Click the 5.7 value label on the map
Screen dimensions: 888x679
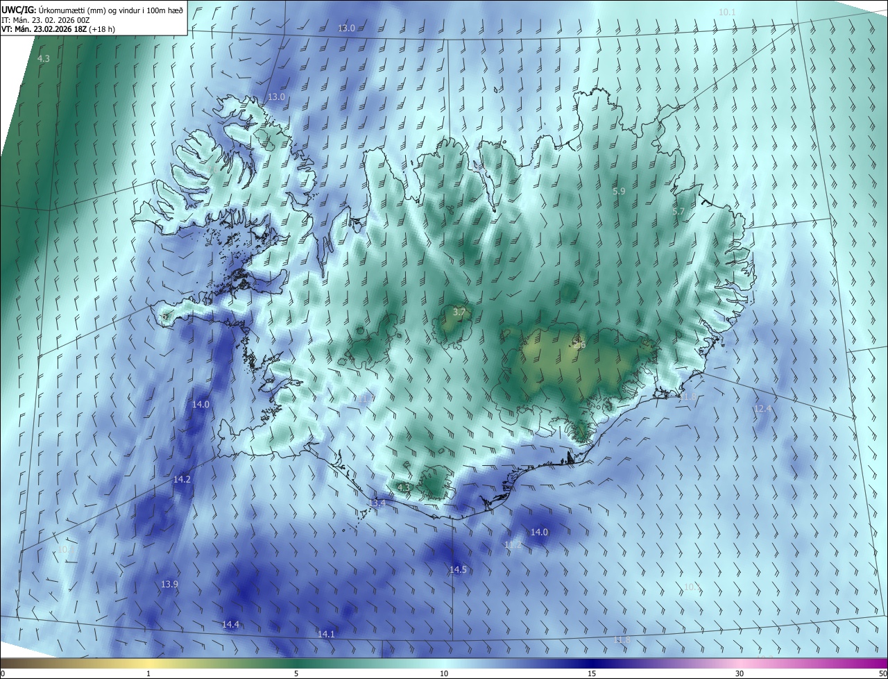pos(678,211)
